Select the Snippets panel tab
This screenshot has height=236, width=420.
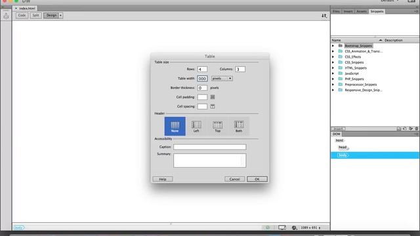377,11
